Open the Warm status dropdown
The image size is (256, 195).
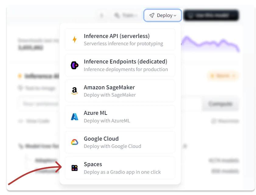[x=223, y=76]
